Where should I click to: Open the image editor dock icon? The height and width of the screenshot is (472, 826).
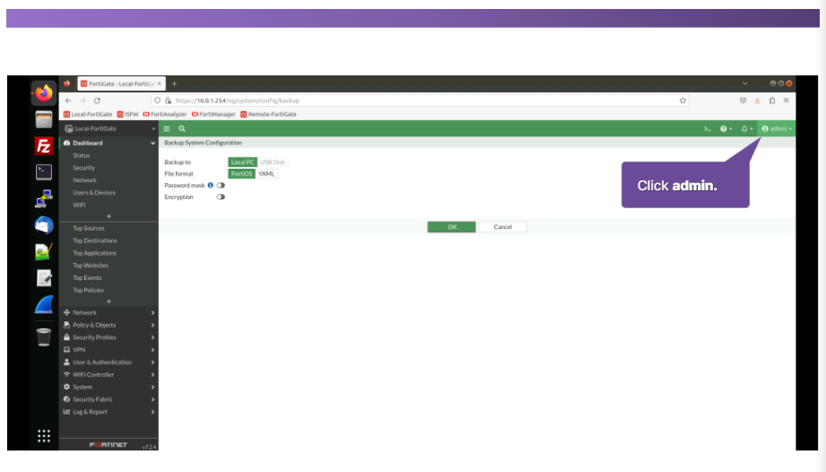pos(44,251)
